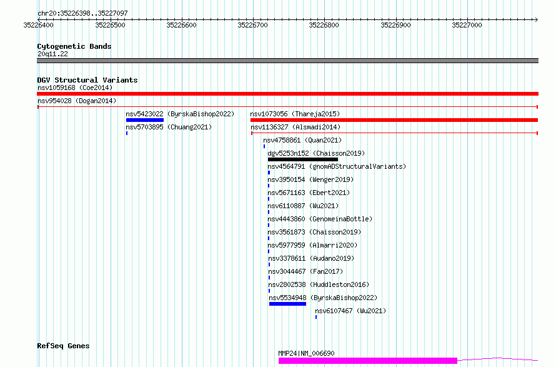Select nsv5977959 (Almarri2020) variant

pos(312,245)
